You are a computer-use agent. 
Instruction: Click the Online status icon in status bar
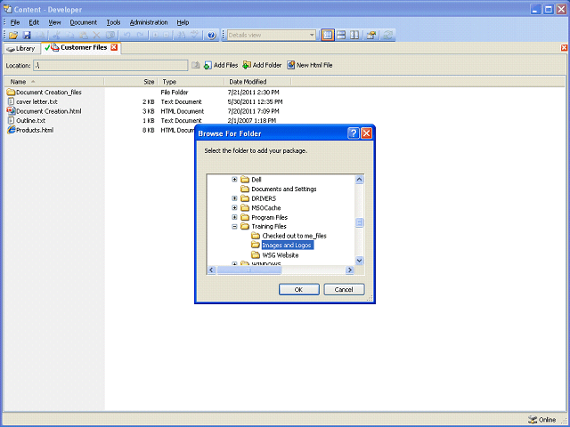coord(533,420)
